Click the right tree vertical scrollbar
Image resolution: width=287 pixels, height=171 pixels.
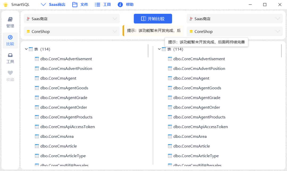(x=281, y=51)
